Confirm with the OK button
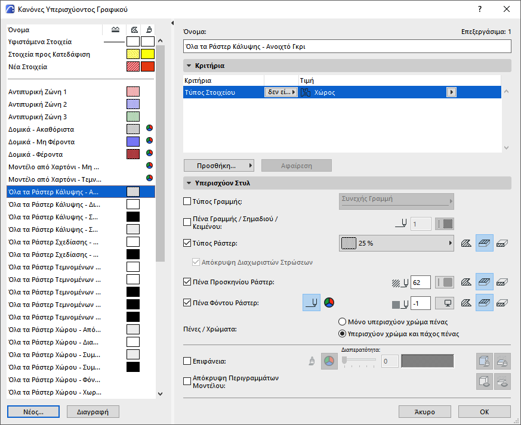 click(x=485, y=412)
